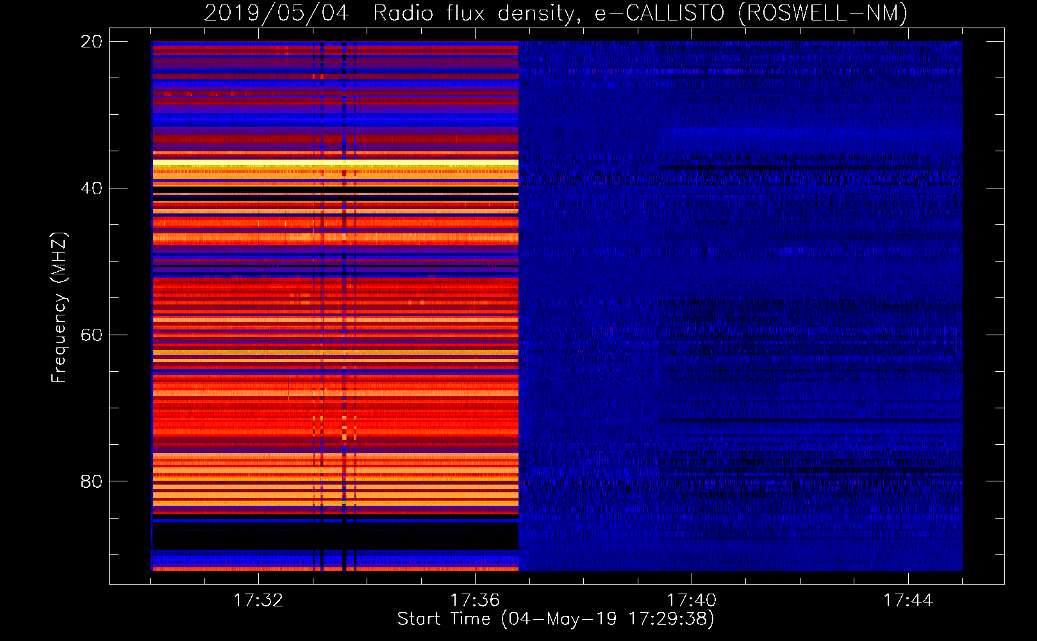1037x641 pixels.
Task: Click the blue quiet region after 17:37
Action: 740,306
